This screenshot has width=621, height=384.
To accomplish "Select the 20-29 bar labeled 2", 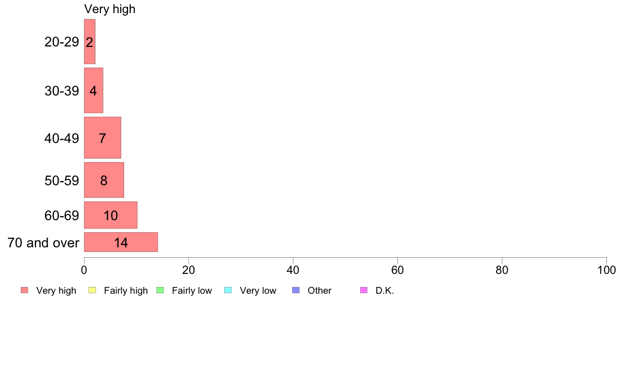I will pyautogui.click(x=89, y=42).
